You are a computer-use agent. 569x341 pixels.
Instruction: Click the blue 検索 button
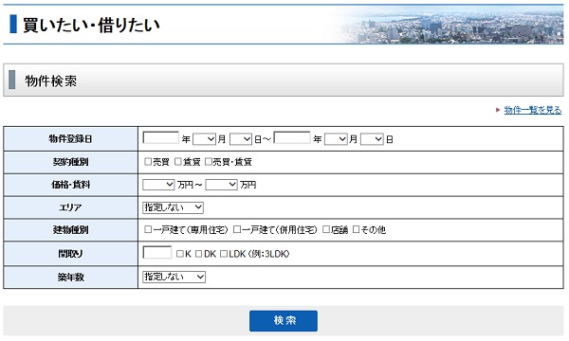tap(283, 321)
